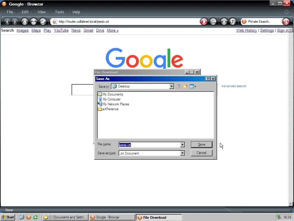Open the Gmail link
This screenshot has width=294, height=221.
(x=88, y=30)
